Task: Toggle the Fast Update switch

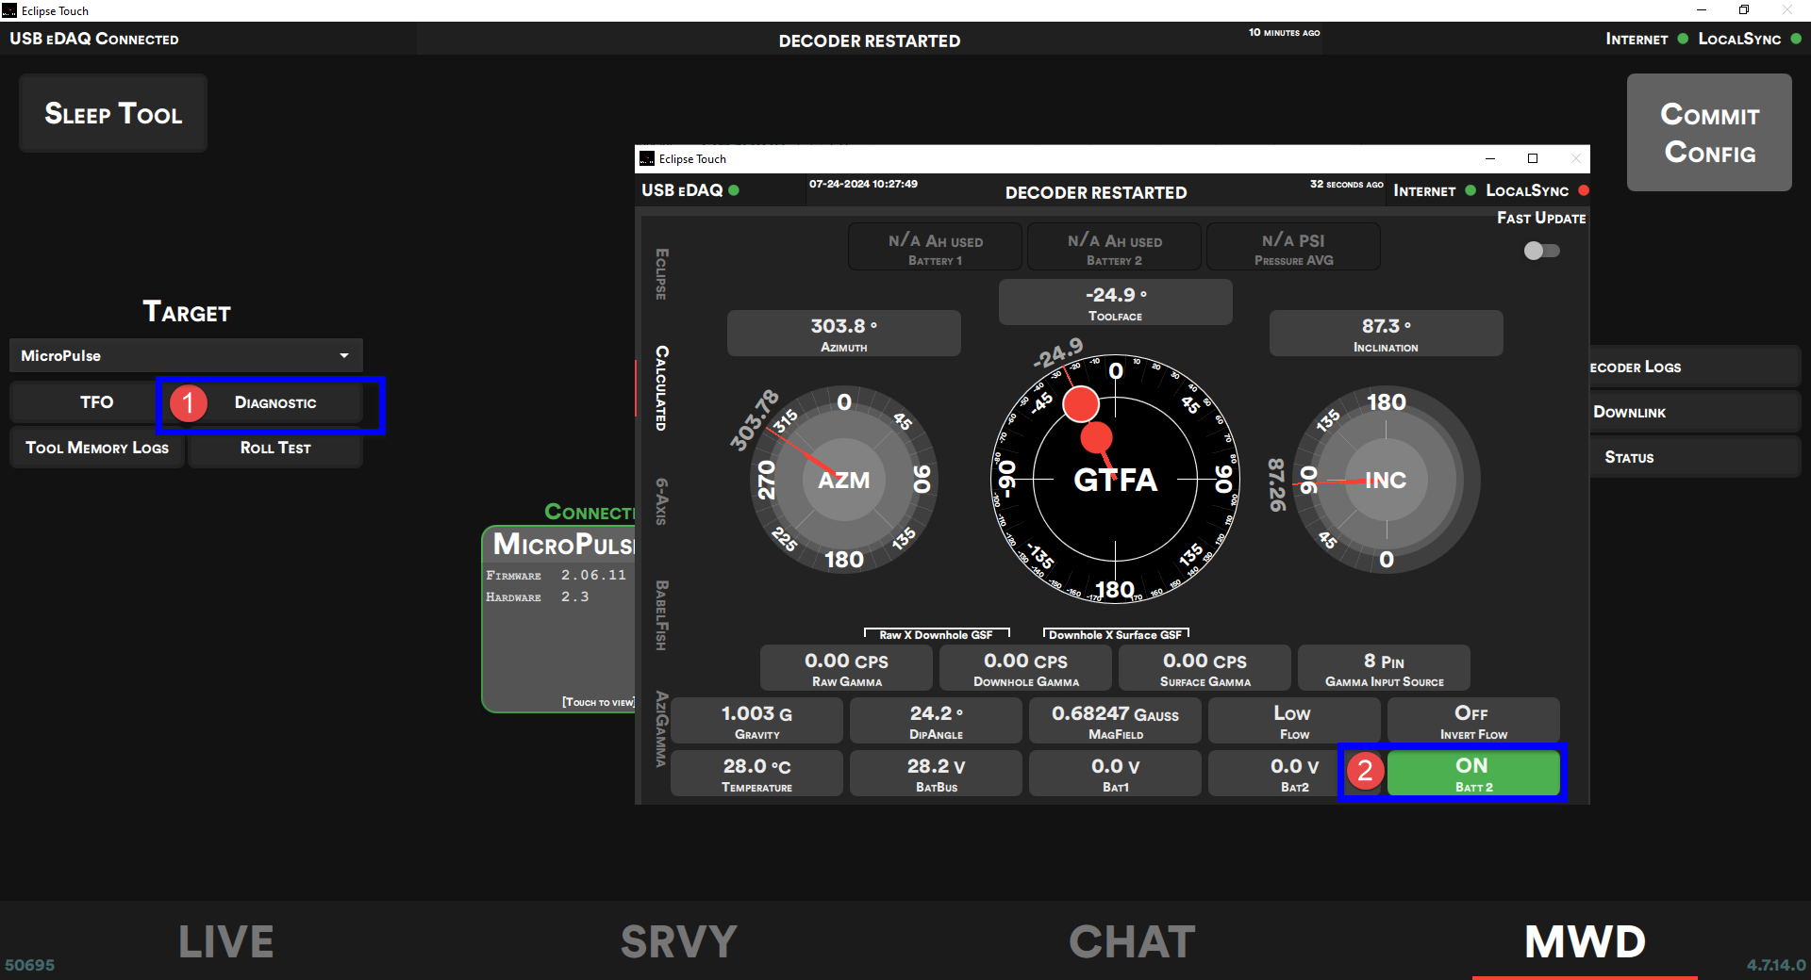Action: coord(1542,251)
